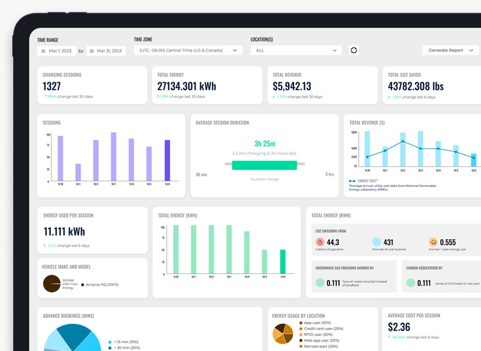The width and height of the screenshot is (481, 351).
Task: Click the 27134.301 kWh total energy value
Action: (186, 86)
